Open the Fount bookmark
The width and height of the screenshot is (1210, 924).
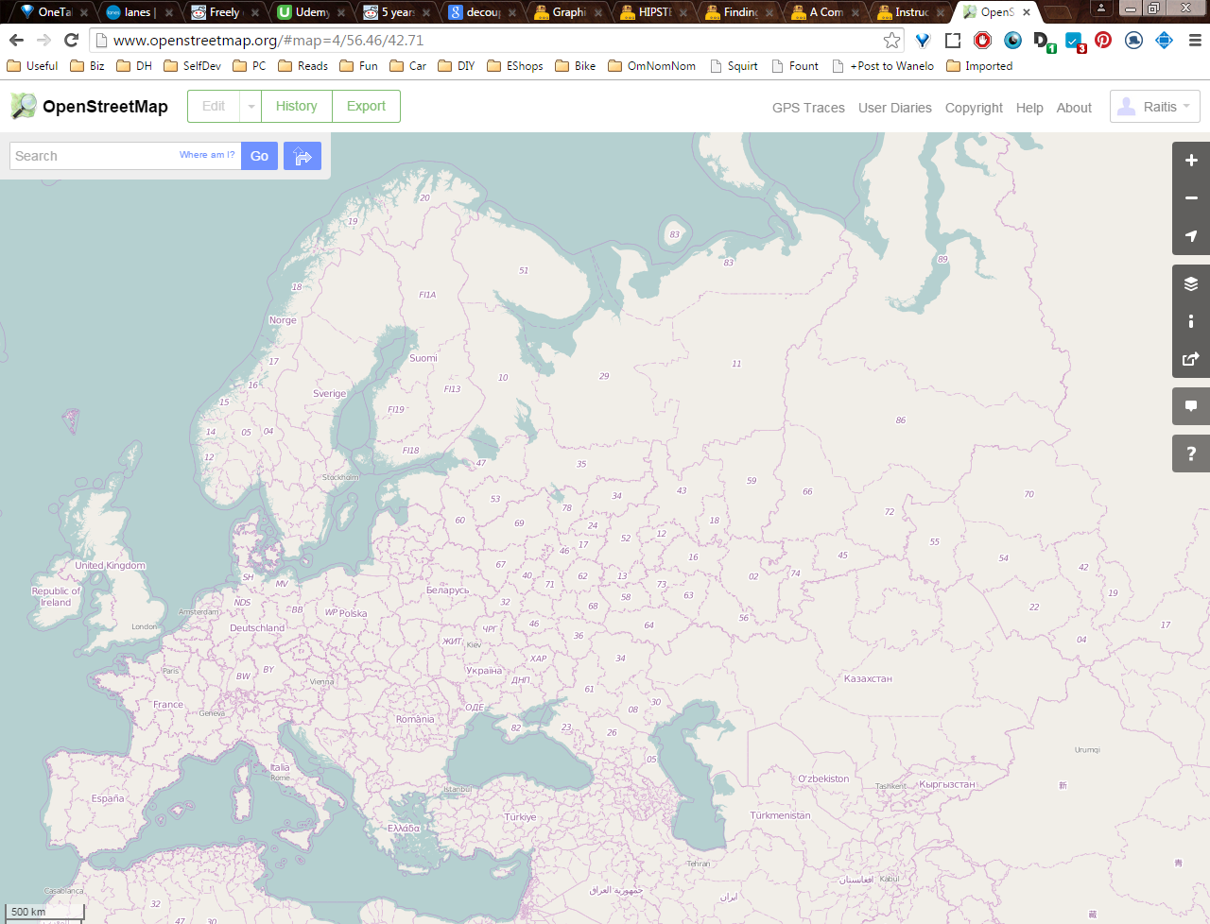tap(795, 66)
